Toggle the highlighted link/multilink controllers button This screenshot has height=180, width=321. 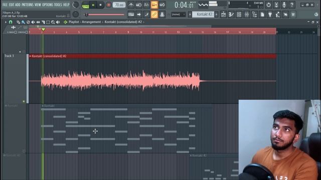click(154, 14)
